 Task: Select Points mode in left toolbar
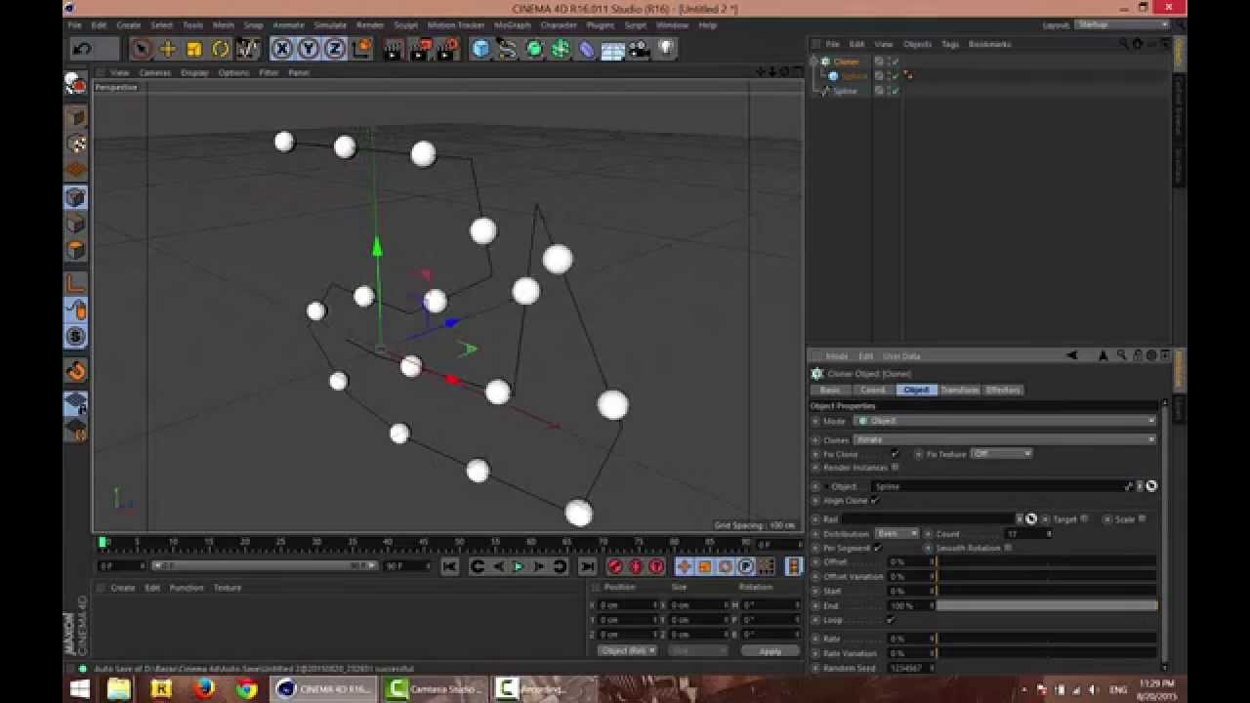point(76,197)
